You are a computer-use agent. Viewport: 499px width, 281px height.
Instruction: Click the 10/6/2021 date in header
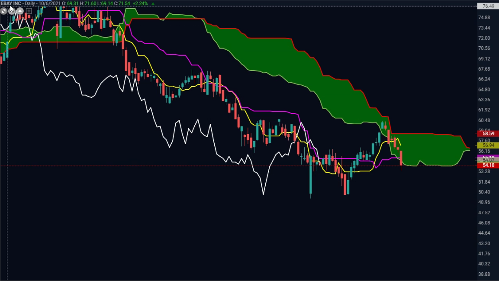49,3
